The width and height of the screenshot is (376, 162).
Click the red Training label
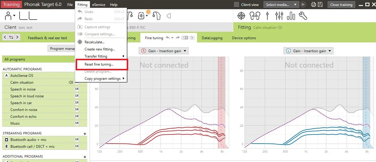tap(11, 4)
